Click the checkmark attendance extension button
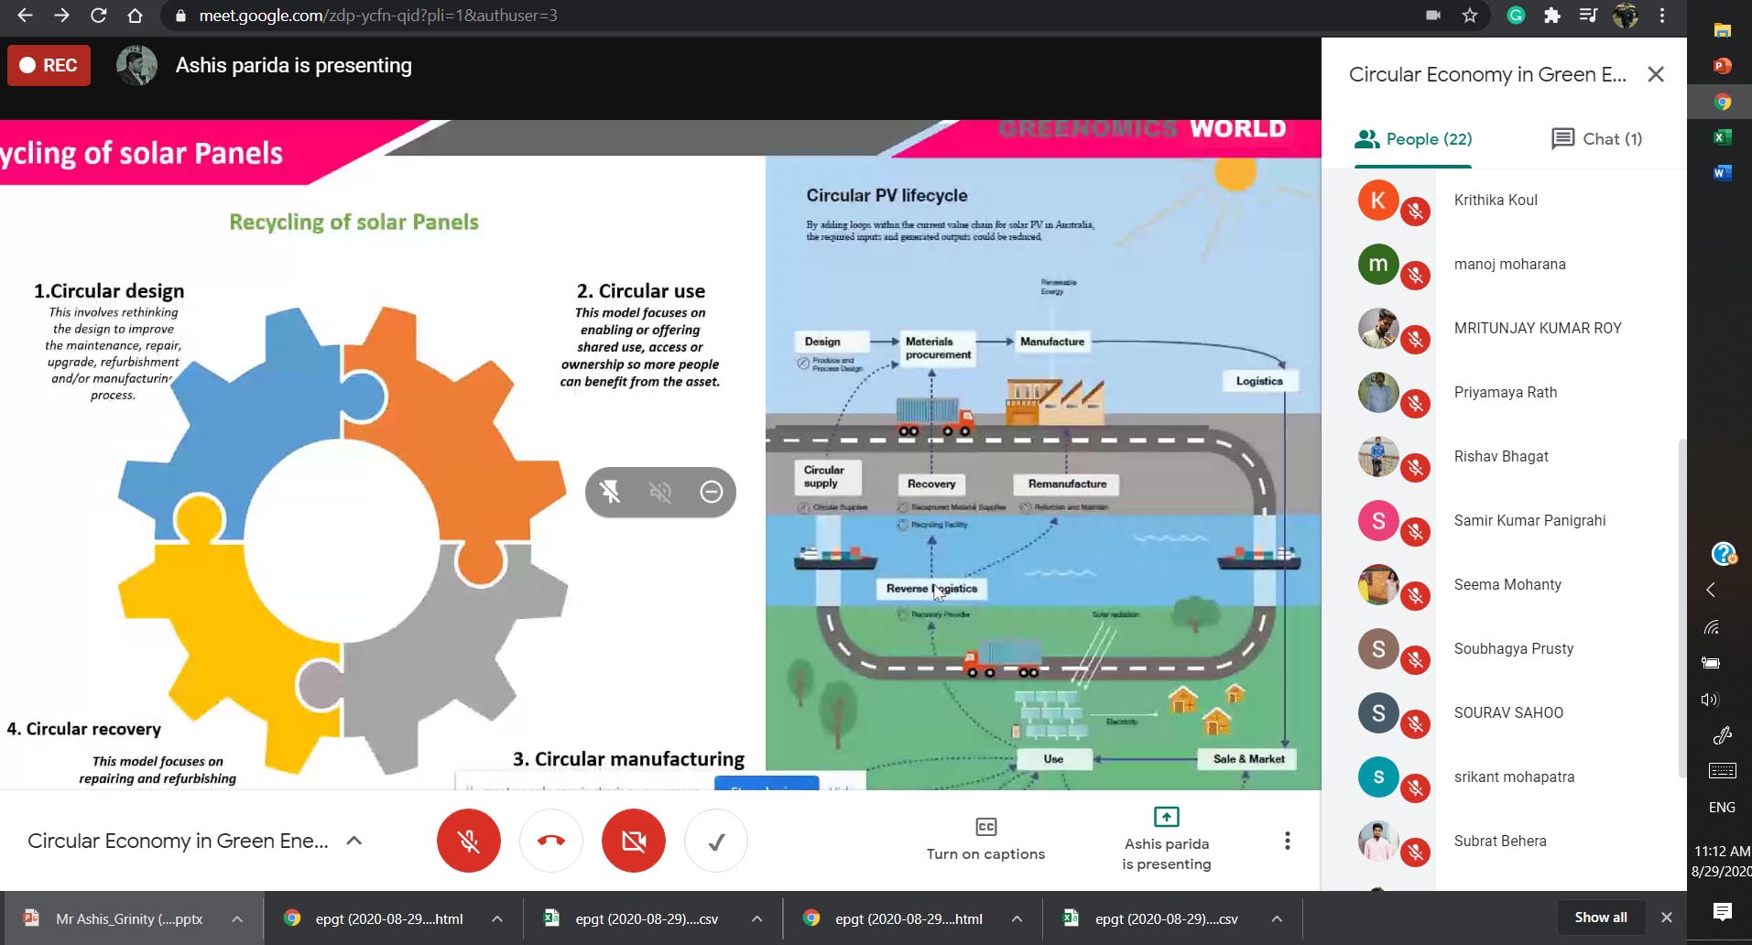 click(716, 841)
